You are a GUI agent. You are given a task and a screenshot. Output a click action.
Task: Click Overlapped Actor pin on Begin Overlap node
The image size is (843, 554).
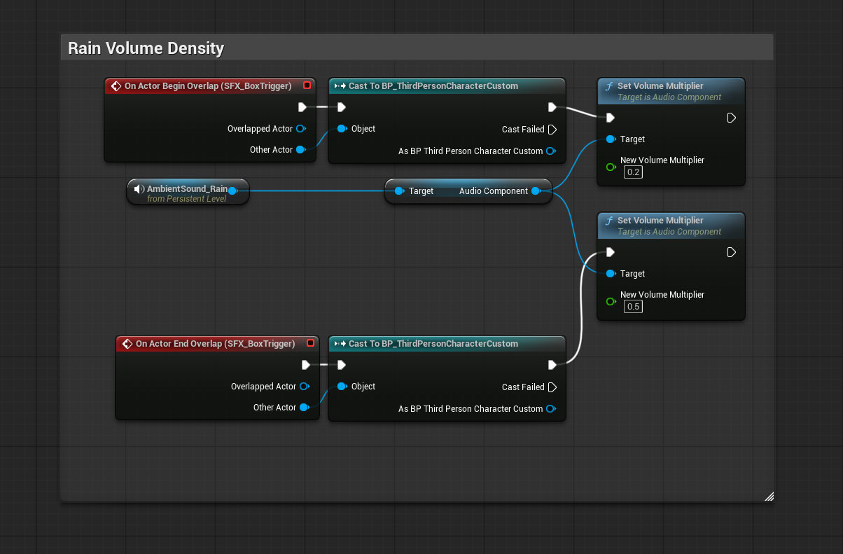(x=300, y=129)
